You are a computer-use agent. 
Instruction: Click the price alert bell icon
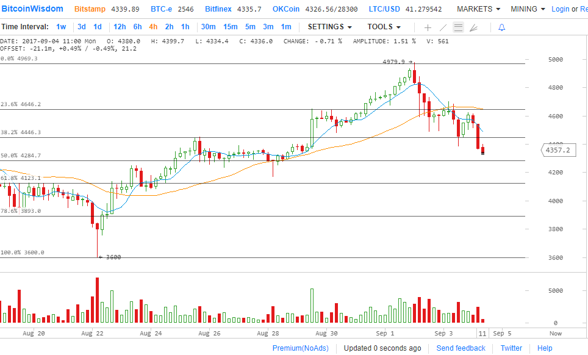501,27
